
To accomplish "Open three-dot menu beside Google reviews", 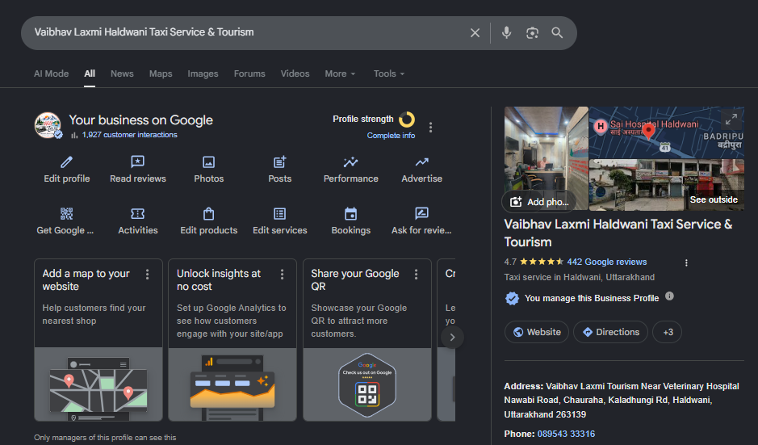I will click(x=686, y=262).
